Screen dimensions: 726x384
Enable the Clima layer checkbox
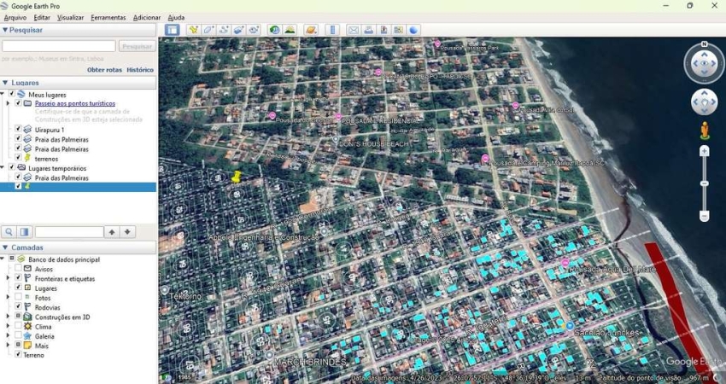(18, 326)
